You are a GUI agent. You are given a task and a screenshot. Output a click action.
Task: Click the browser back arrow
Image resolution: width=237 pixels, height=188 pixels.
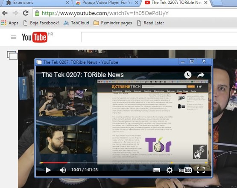point(5,13)
